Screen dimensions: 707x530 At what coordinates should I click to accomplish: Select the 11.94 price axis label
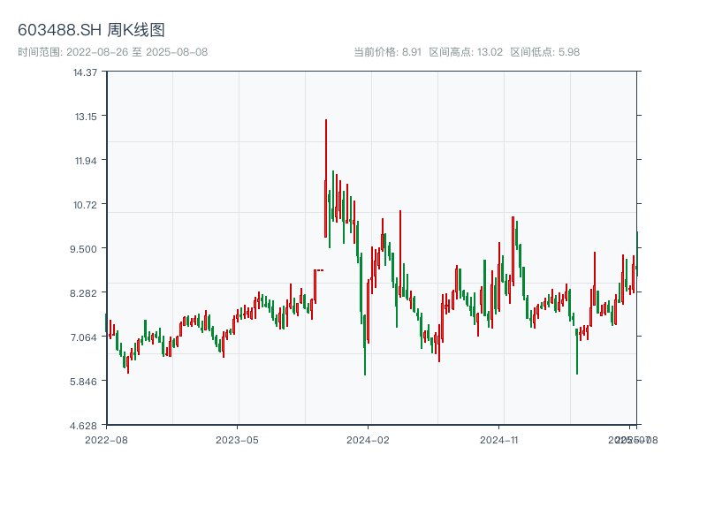pyautogui.click(x=86, y=160)
